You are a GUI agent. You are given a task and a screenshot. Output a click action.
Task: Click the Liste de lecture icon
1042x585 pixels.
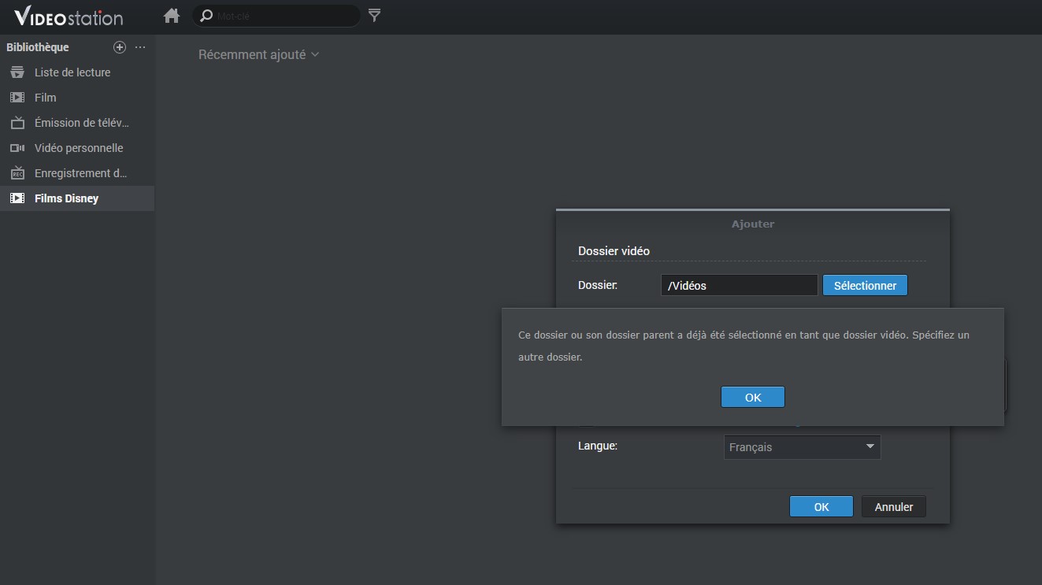click(17, 72)
